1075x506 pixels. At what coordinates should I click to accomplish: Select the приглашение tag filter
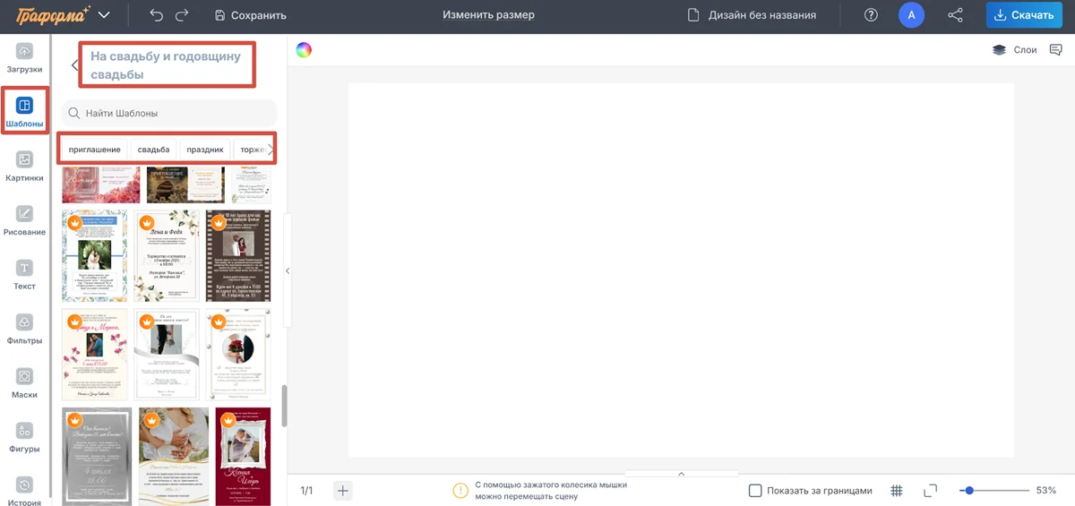94,149
